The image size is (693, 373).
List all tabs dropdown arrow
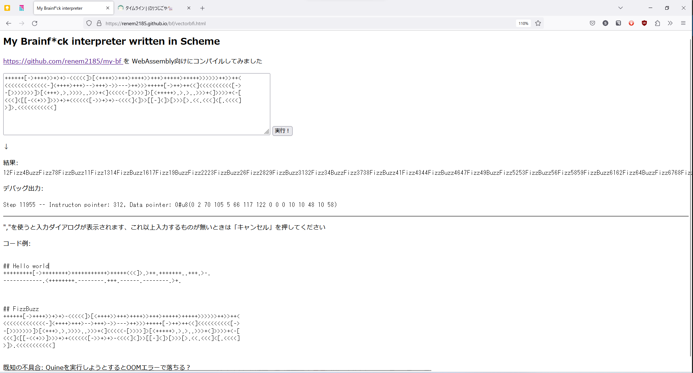[x=621, y=8]
